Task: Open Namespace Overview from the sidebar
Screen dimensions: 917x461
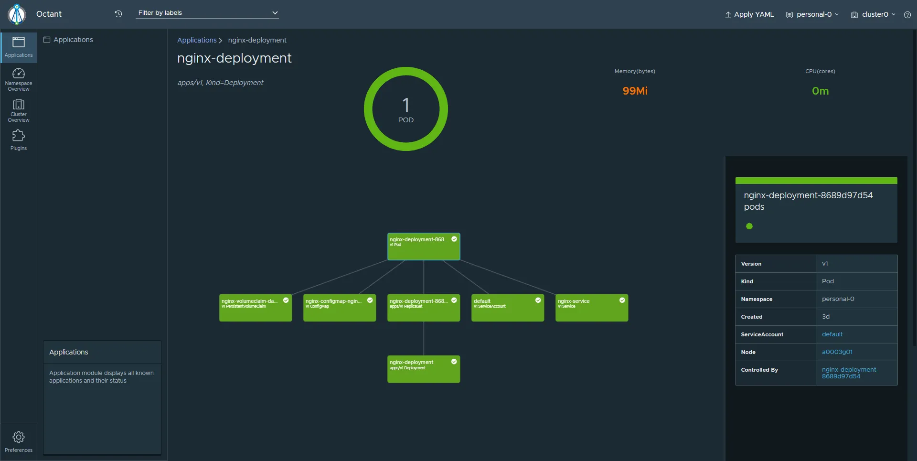Action: [18, 78]
